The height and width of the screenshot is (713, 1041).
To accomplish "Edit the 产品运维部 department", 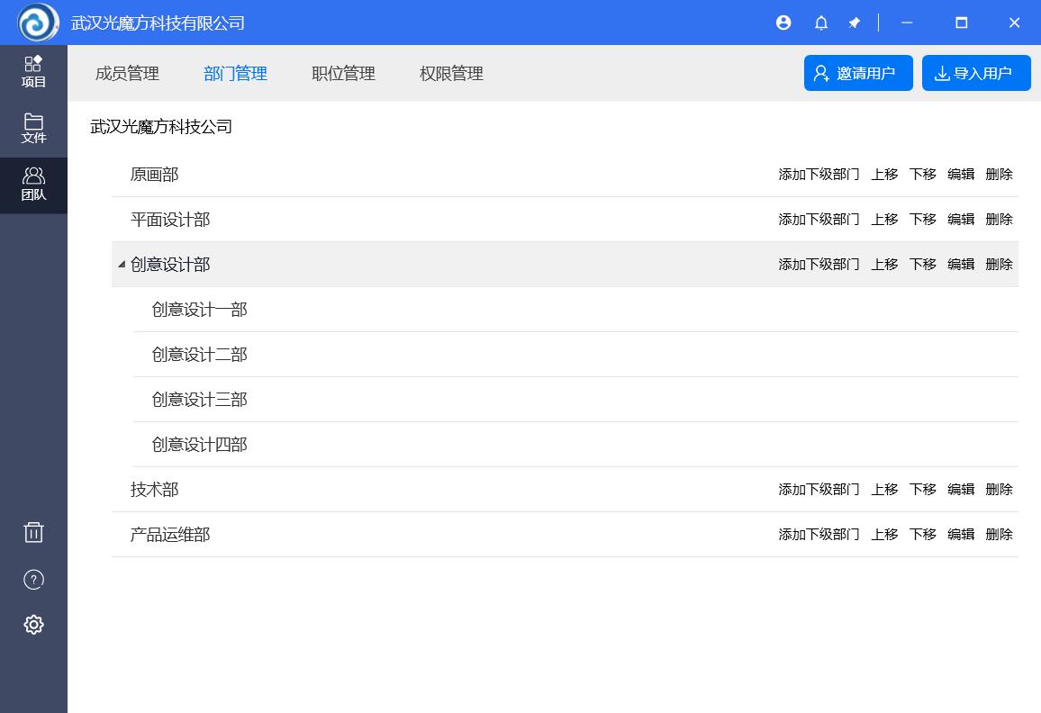I will click(x=961, y=535).
